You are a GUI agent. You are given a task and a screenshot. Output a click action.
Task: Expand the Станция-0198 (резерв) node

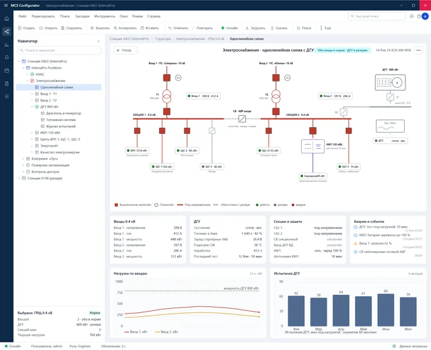point(19,178)
